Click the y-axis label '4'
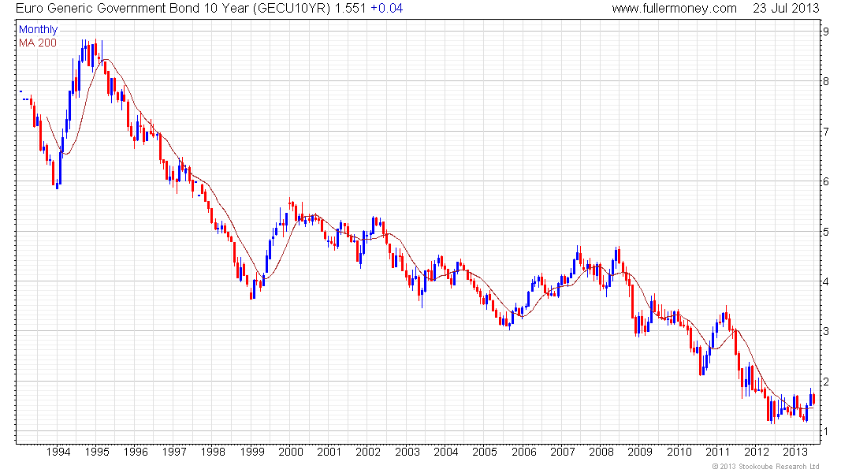This screenshot has height=473, width=867. click(x=825, y=281)
